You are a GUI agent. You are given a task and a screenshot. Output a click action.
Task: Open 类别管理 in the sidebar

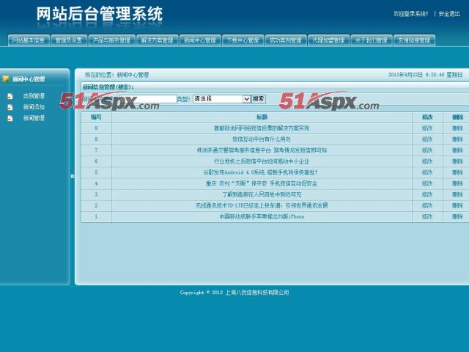tap(34, 96)
